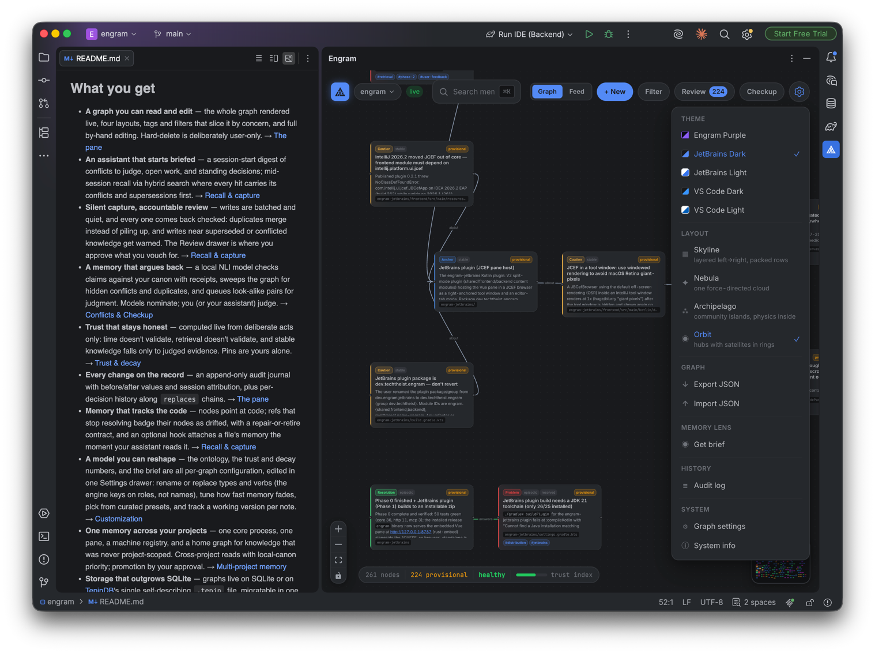Click Start Free Trial
The image size is (875, 654).
(x=800, y=34)
